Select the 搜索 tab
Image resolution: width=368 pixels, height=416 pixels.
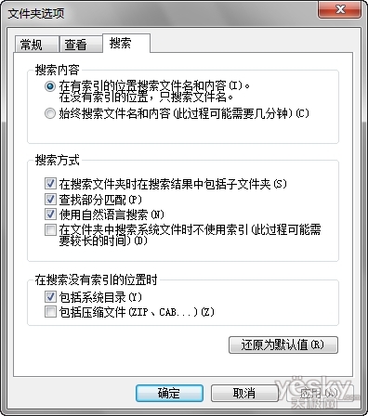click(x=126, y=43)
